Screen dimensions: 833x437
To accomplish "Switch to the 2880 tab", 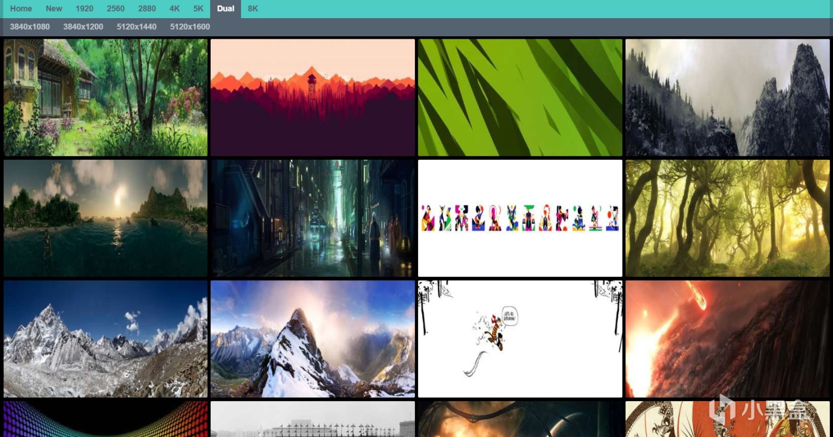I will pos(147,9).
